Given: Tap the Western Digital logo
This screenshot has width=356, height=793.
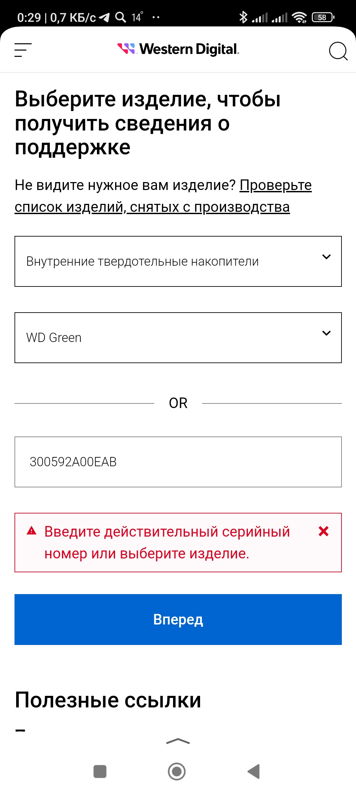Looking at the screenshot, I should [178, 49].
